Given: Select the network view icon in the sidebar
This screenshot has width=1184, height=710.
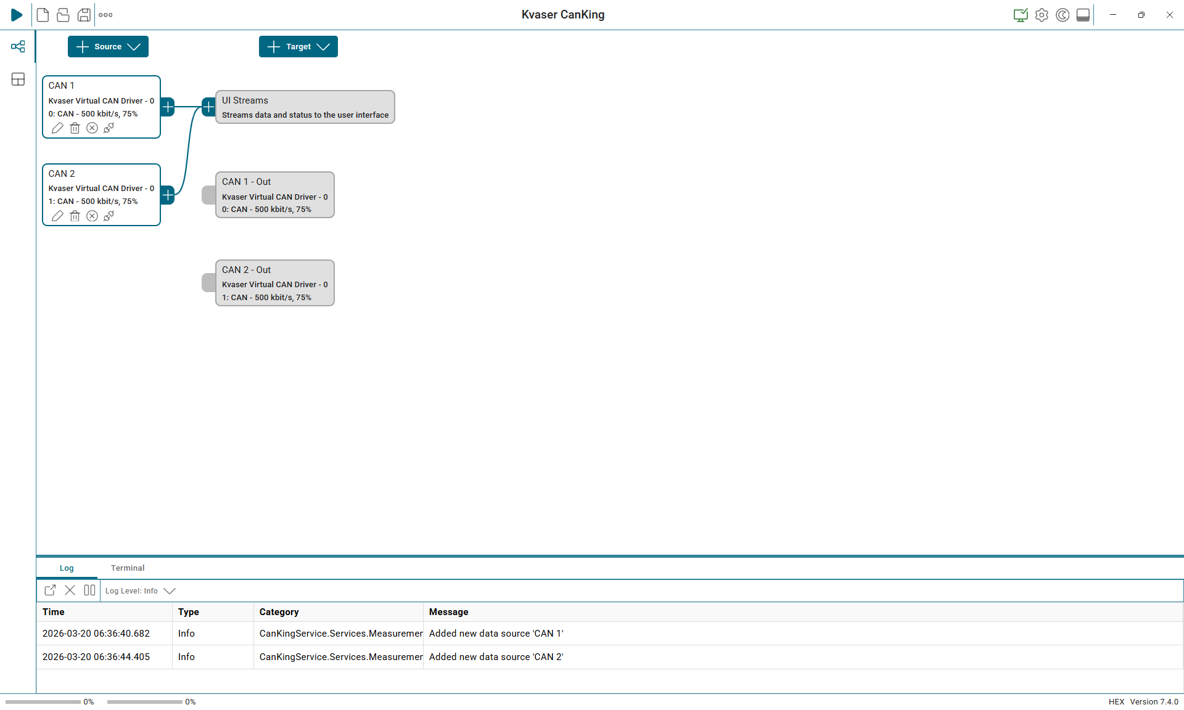Looking at the screenshot, I should [x=18, y=46].
